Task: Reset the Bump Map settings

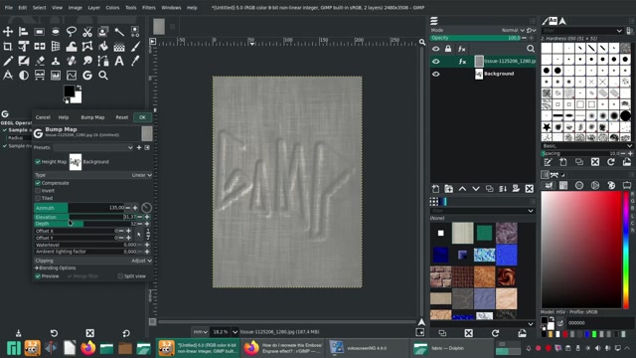Action: (x=121, y=117)
